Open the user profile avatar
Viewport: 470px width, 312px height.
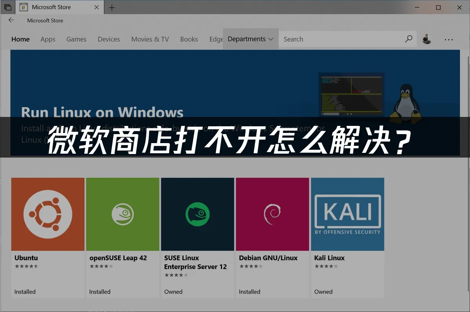pos(427,39)
